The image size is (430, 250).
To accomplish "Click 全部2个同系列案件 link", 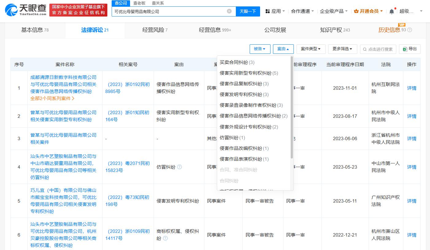I will click(52, 99).
